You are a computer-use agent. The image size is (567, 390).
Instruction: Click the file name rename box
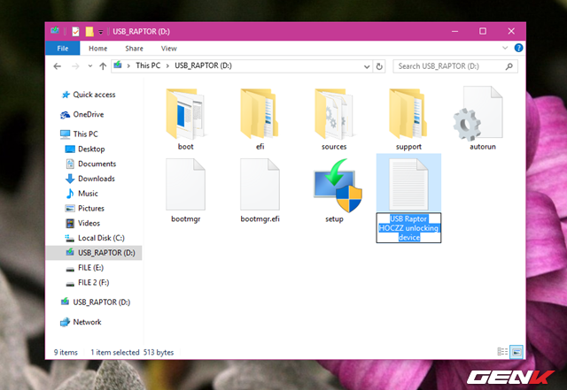click(408, 228)
